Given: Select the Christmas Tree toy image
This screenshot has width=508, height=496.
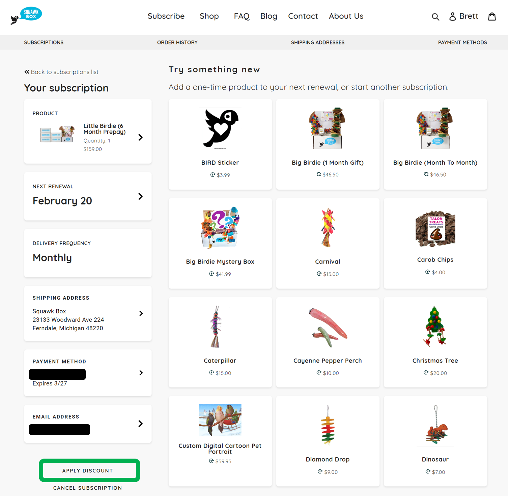Looking at the screenshot, I should pos(435,327).
